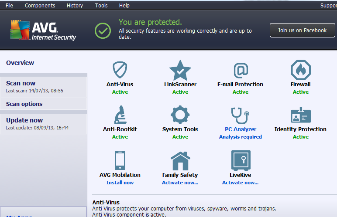Open the AVG Mobilation phone icon

click(120, 160)
